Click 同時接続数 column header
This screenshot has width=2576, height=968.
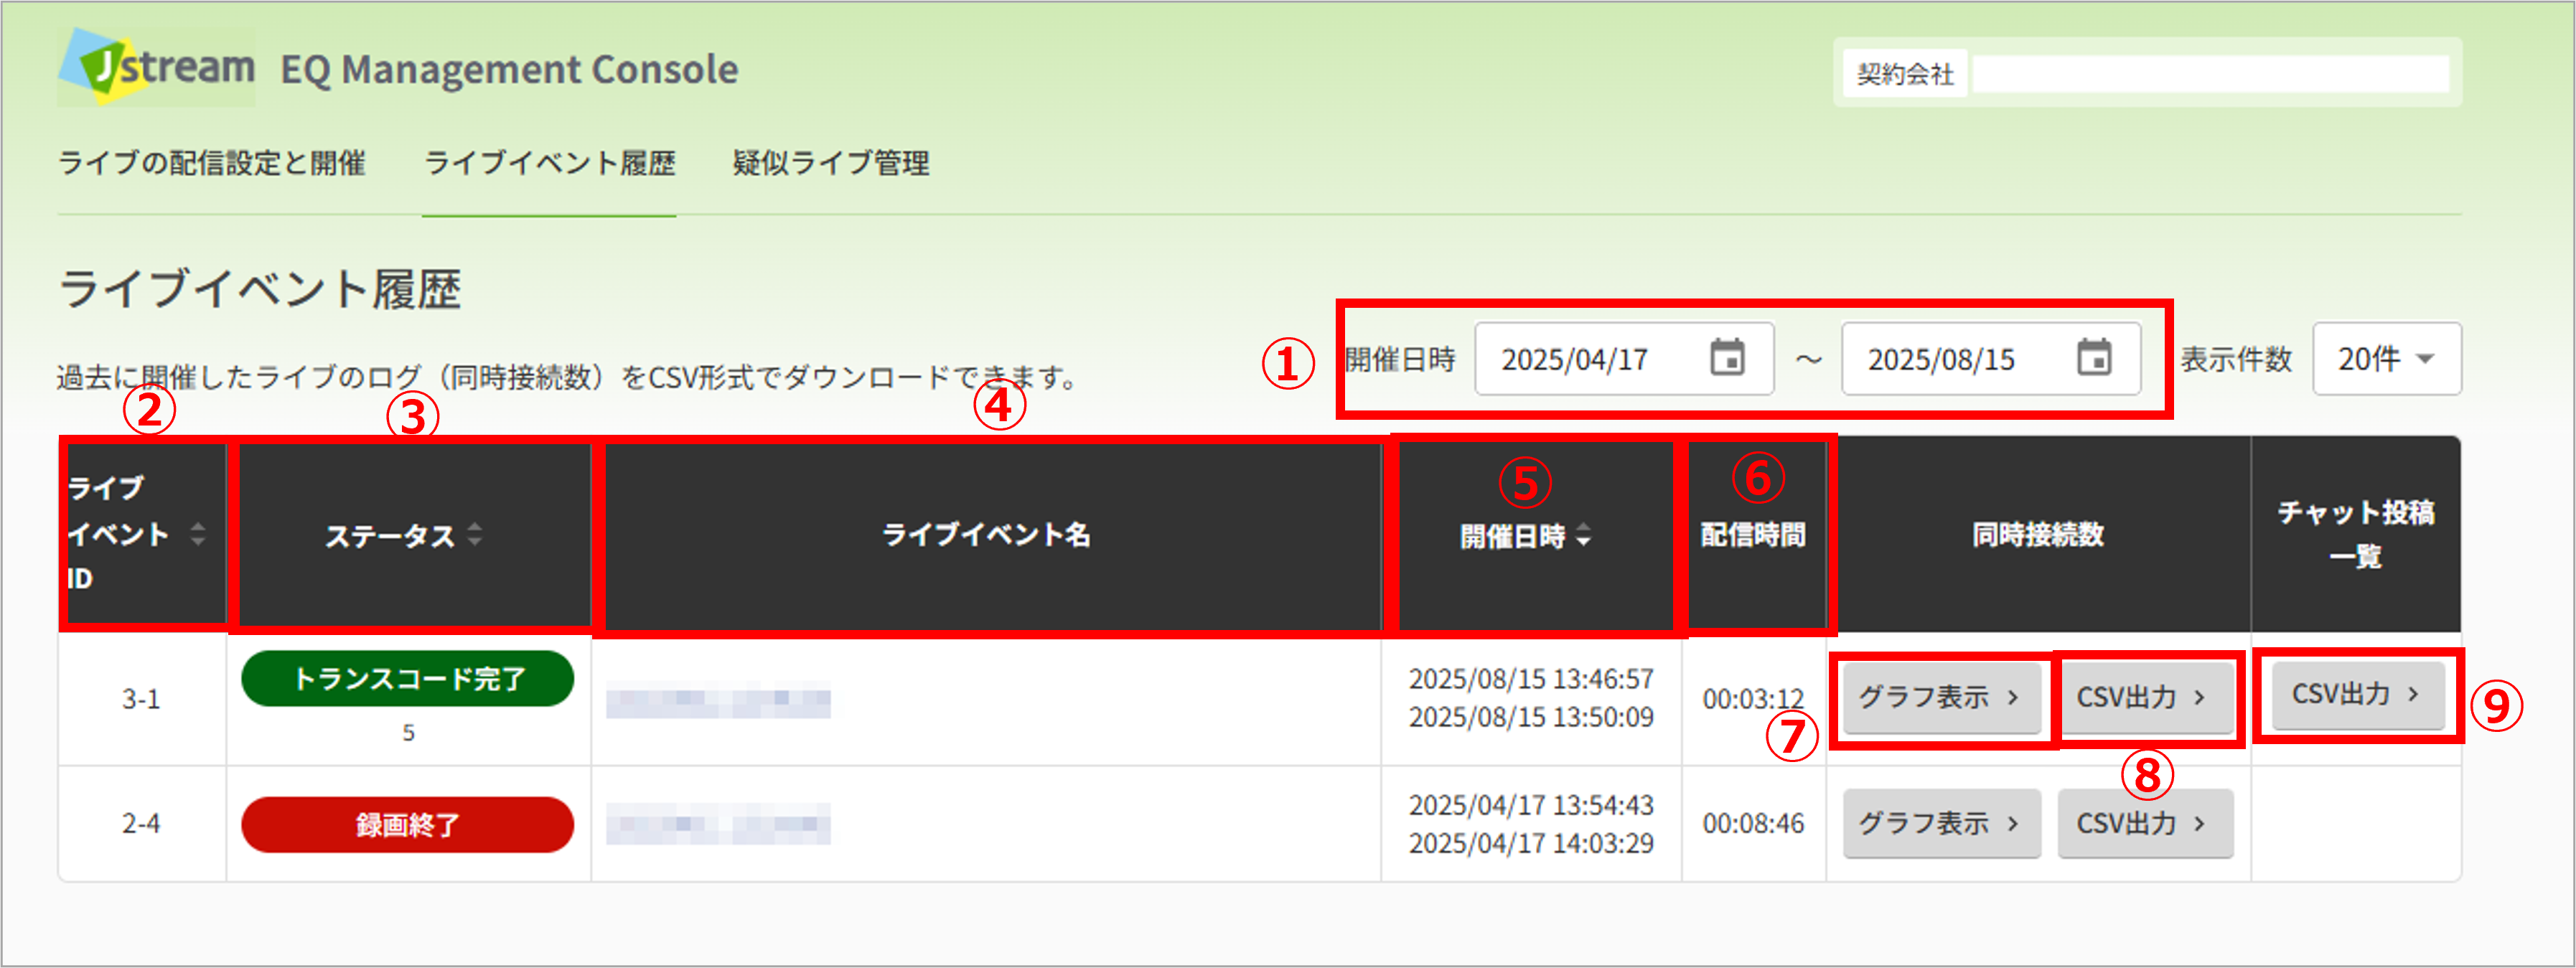2038,535
